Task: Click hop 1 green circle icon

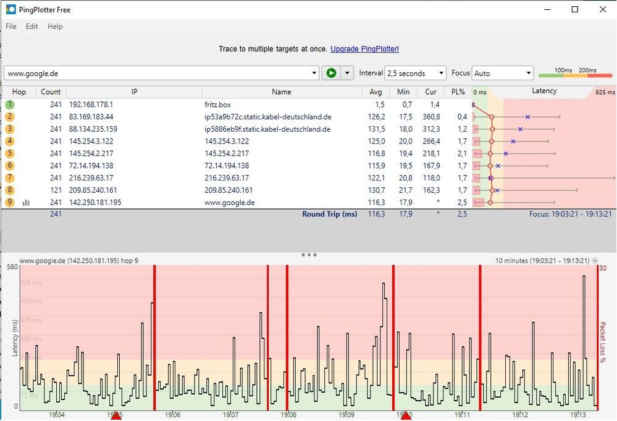Action: pyautogui.click(x=10, y=104)
